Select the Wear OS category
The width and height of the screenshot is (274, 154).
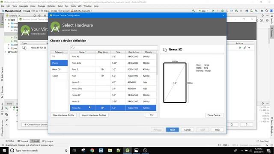(x=59, y=69)
